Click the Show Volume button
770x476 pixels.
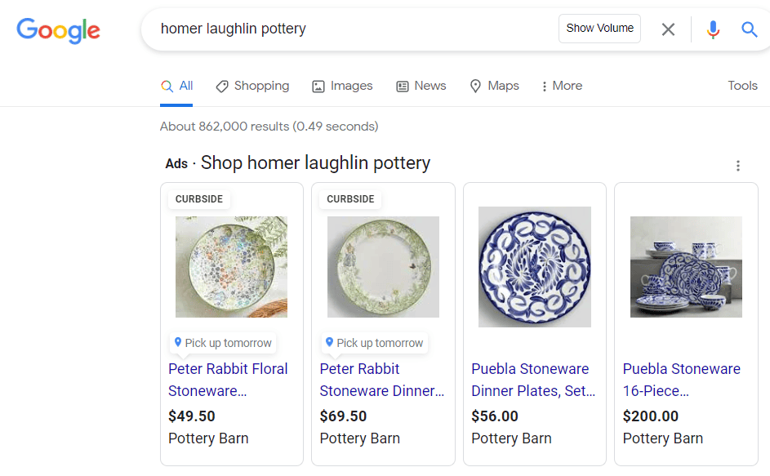coord(599,29)
